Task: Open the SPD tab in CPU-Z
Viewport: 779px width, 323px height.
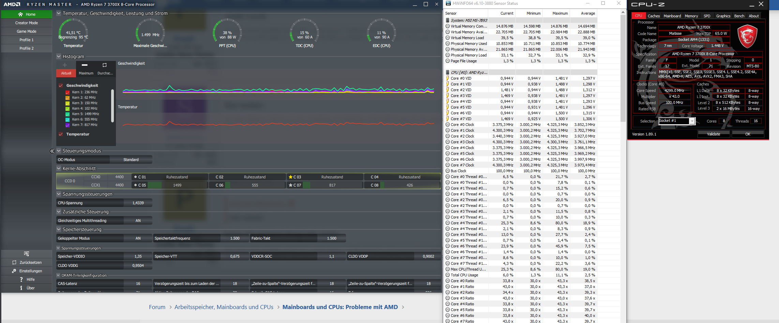Action: pos(707,16)
